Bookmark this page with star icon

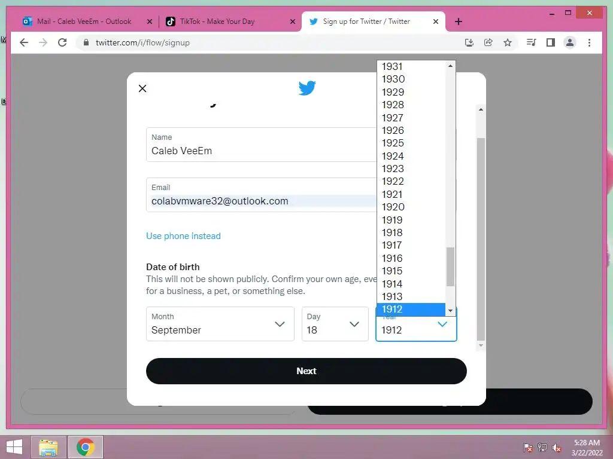coord(508,42)
